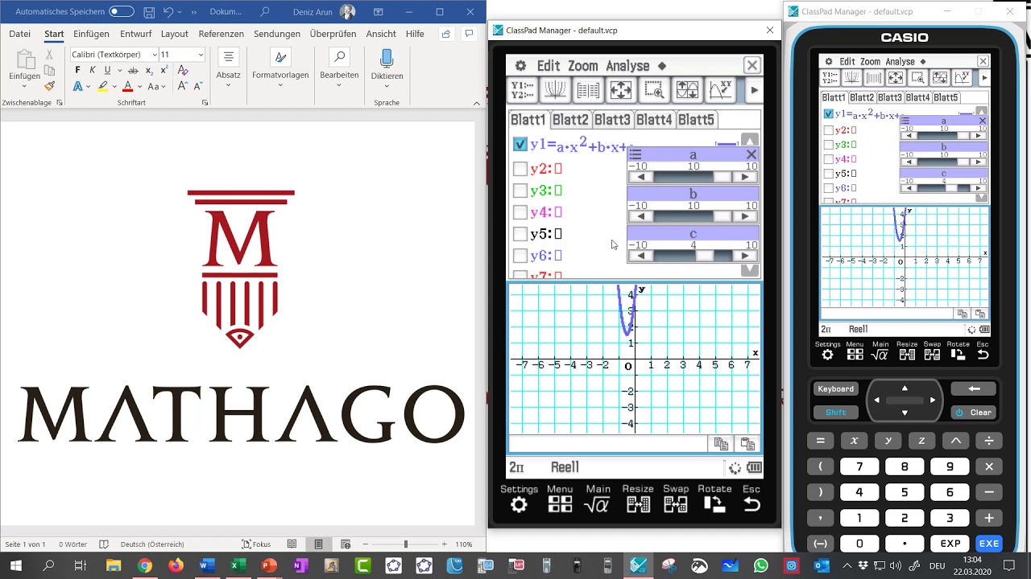Screen dimensions: 1031x579
Task: Open ClassPad settings gear in the menu bar
Action: click(520, 66)
